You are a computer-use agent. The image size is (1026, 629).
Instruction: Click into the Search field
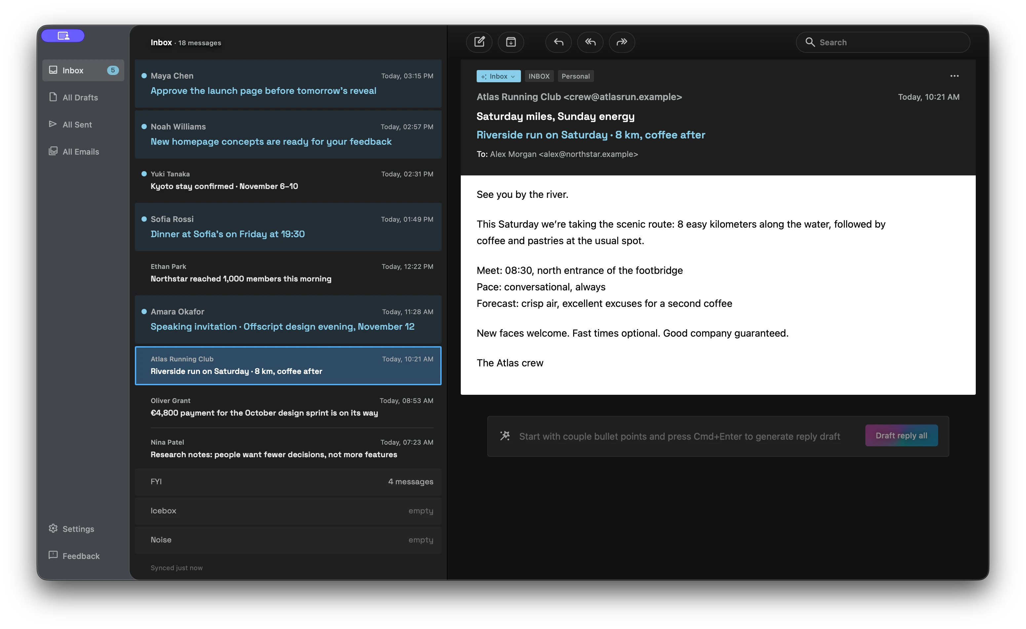[x=883, y=42]
